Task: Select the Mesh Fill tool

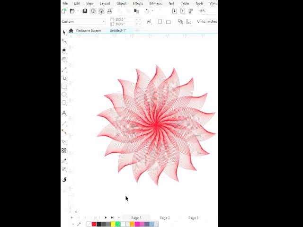Action: (x=64, y=169)
